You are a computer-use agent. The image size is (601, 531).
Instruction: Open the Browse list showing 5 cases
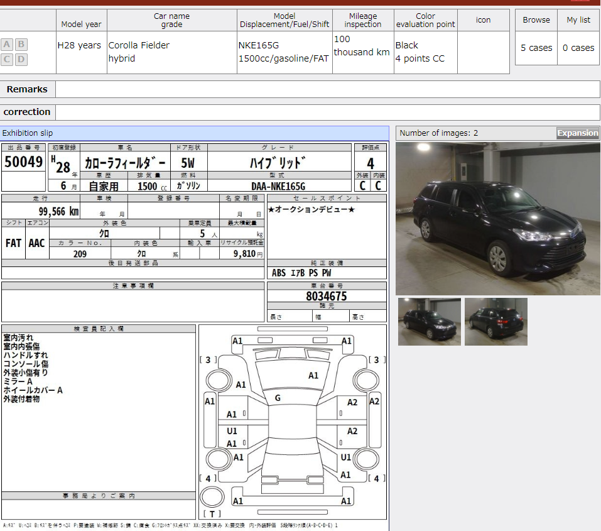pos(535,48)
